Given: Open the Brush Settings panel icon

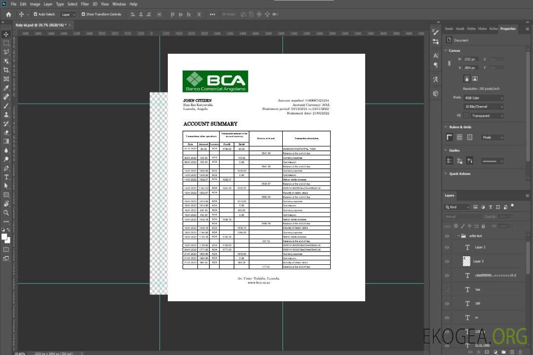Looking at the screenshot, I should (435, 32).
